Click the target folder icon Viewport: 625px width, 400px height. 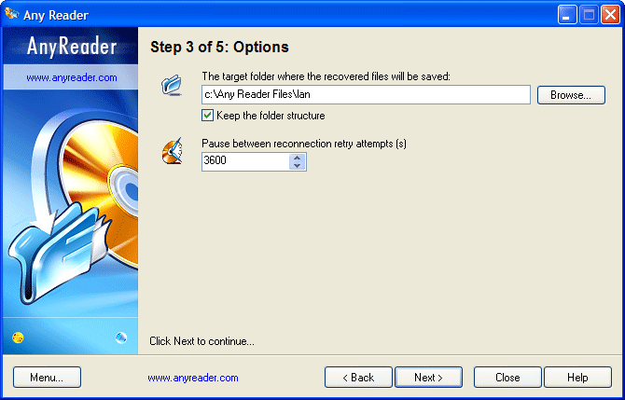tap(173, 88)
